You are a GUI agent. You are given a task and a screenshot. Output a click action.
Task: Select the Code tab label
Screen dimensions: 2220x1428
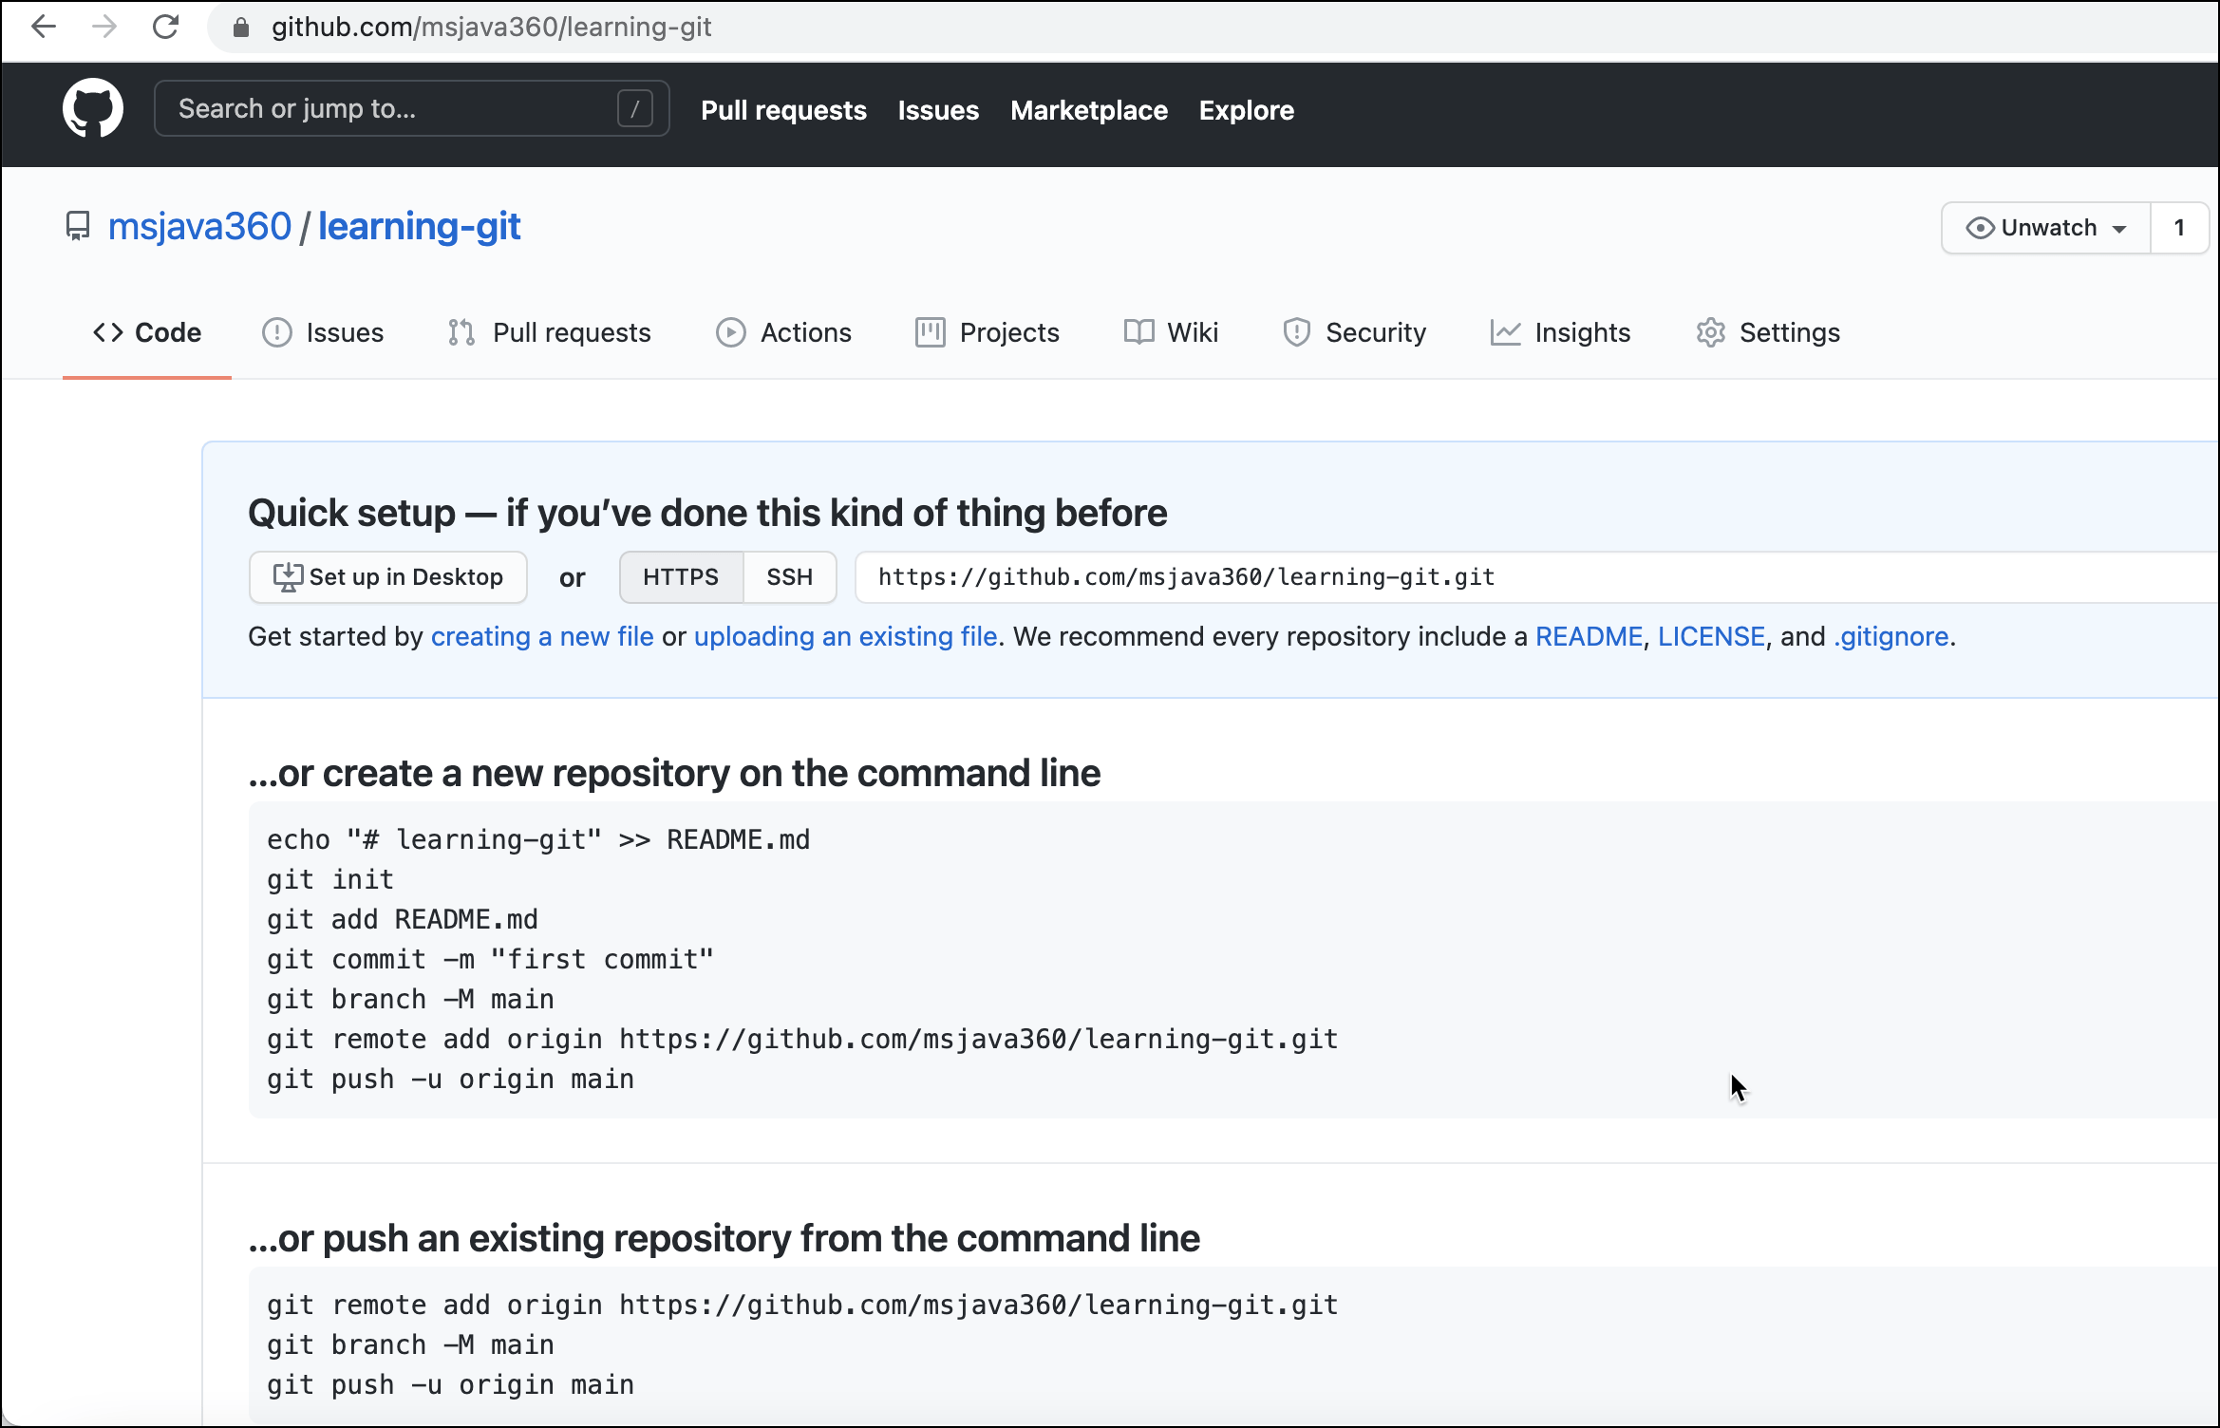pos(168,332)
